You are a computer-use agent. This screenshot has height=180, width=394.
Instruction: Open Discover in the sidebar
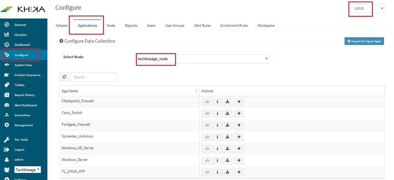[24, 25]
